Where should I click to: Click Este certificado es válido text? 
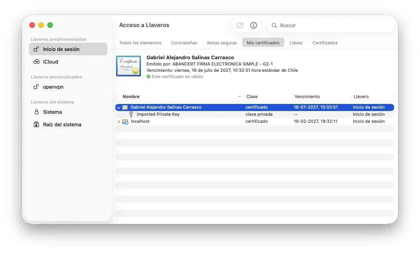click(177, 77)
